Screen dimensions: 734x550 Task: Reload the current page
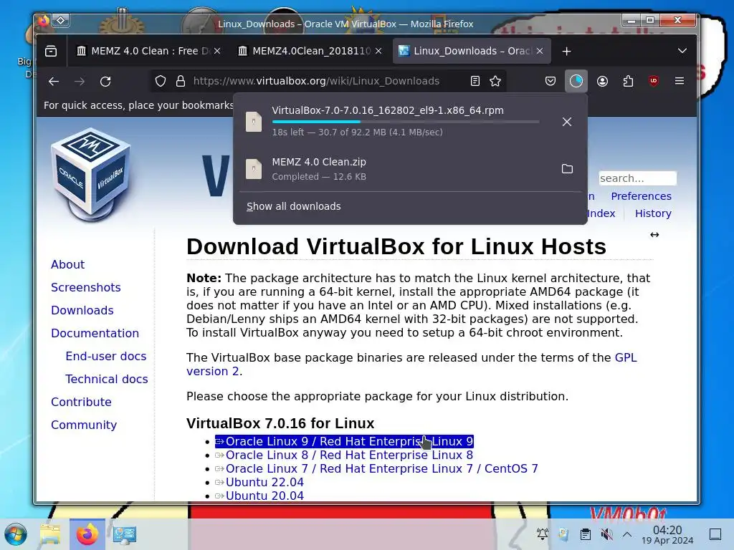(x=105, y=82)
